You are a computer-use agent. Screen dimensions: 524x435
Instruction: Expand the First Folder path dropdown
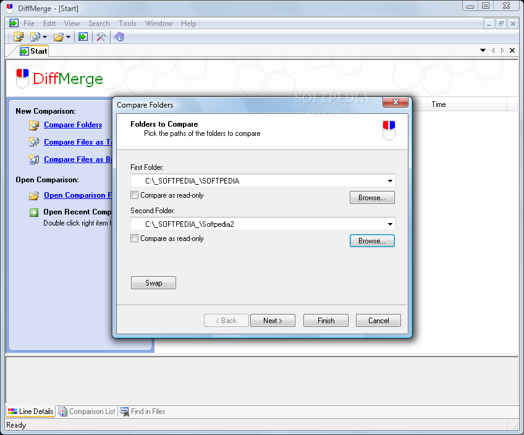coord(390,181)
